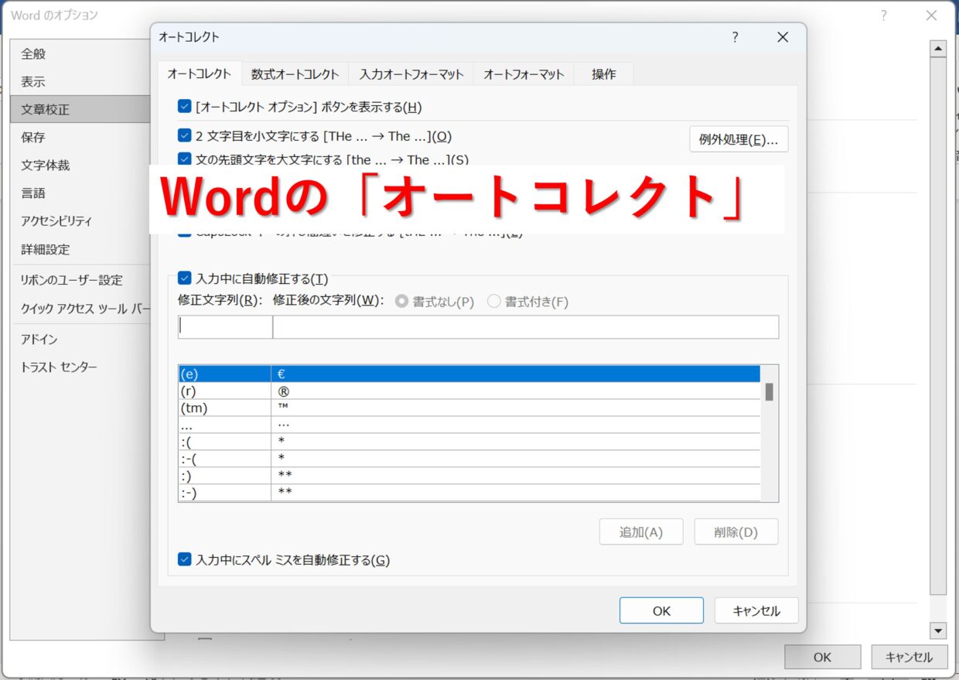The height and width of the screenshot is (680, 959).
Task: Choose the 書式付き radio button
Action: point(494,302)
